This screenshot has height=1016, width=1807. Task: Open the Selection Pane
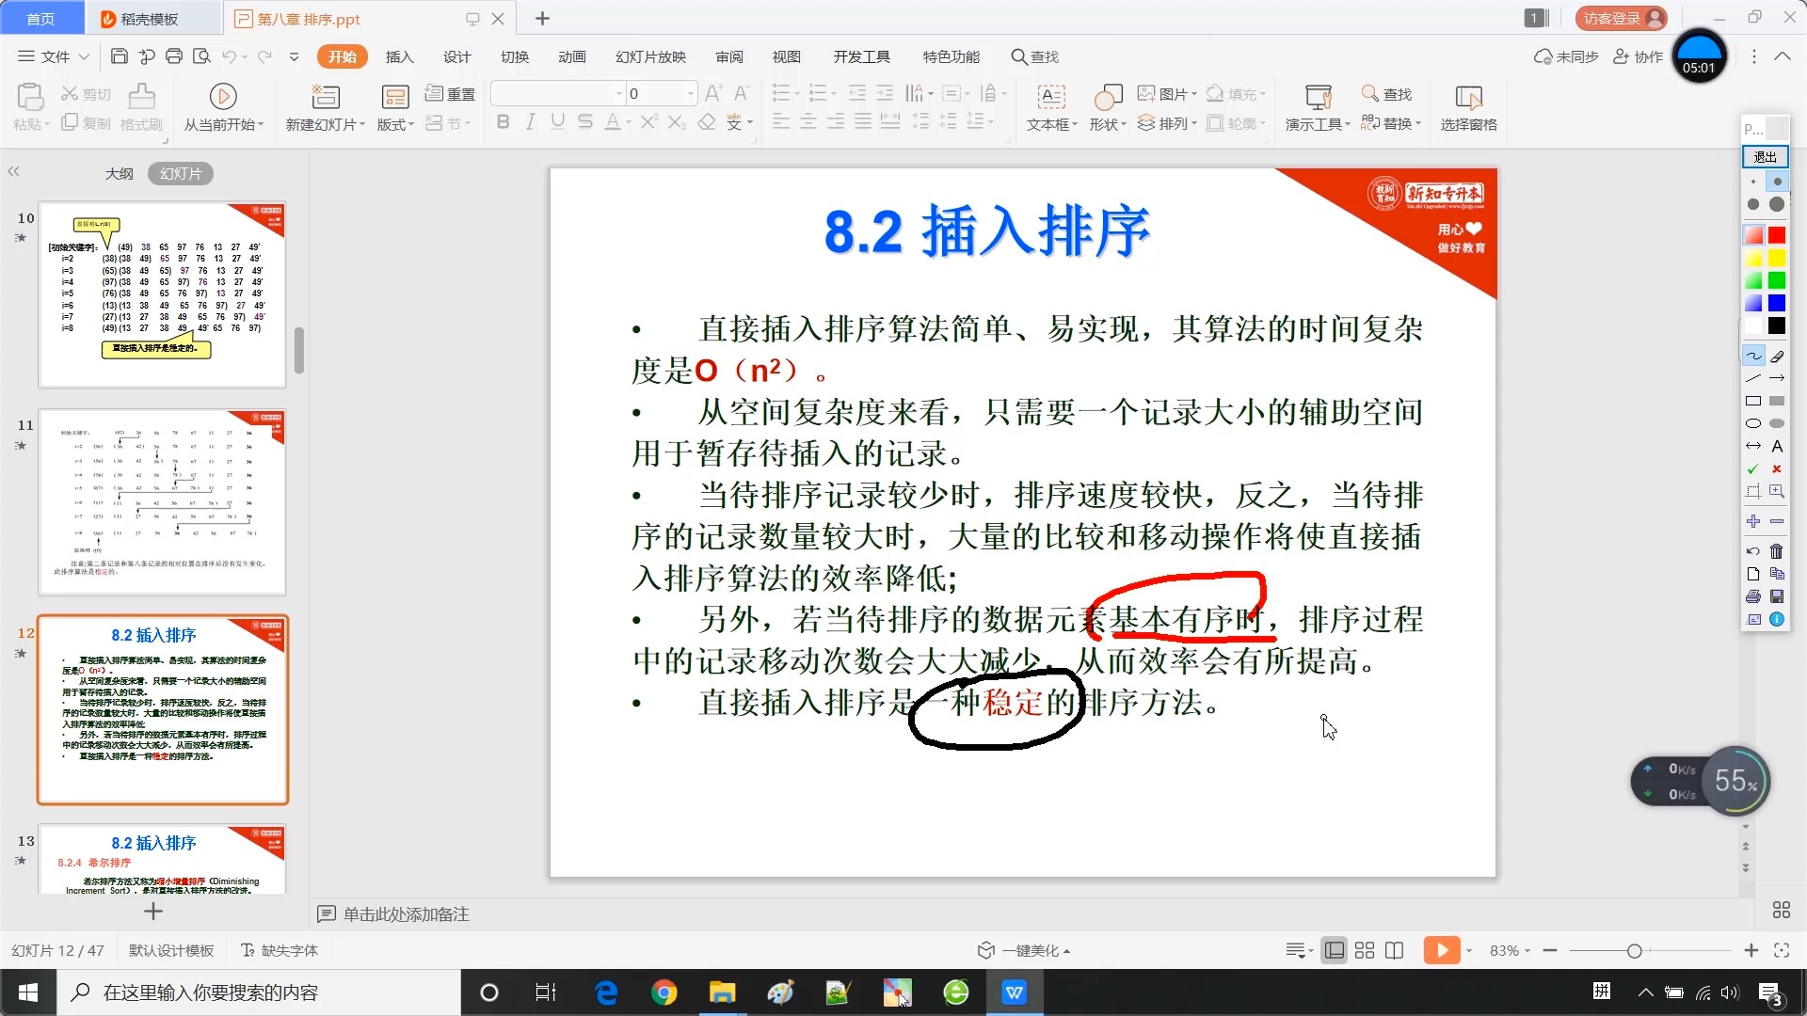click(x=1468, y=107)
